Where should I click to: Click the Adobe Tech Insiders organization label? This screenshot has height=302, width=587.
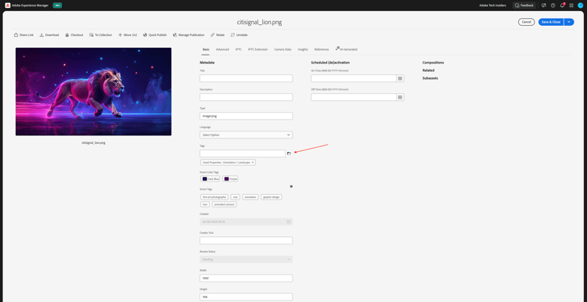point(492,5)
